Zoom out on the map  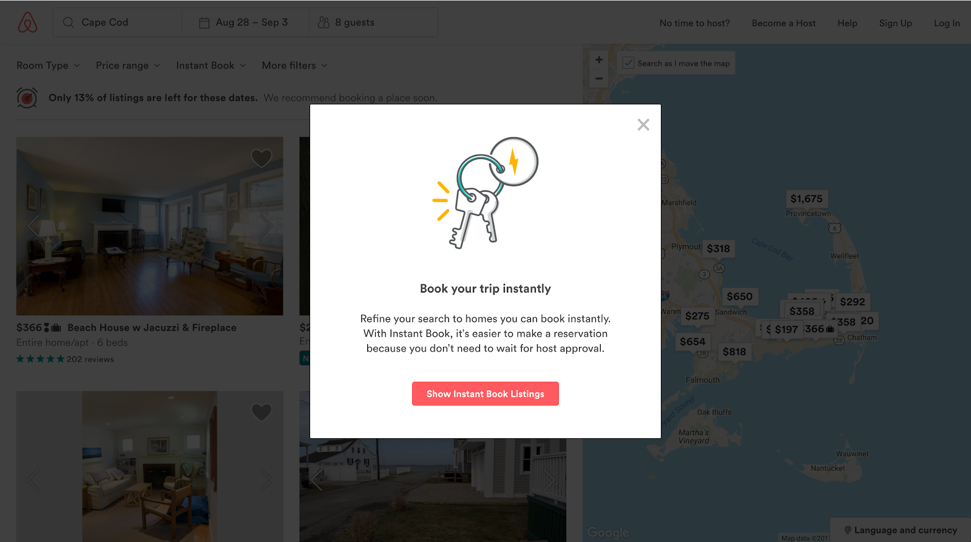click(599, 78)
